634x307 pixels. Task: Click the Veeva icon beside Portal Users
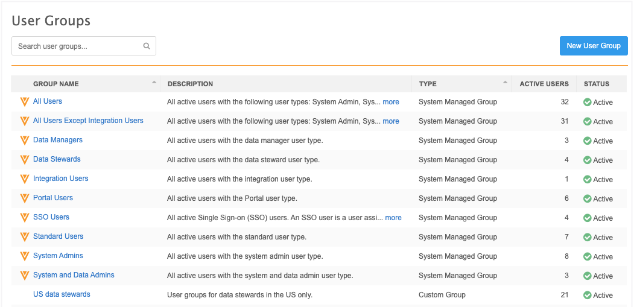tap(24, 198)
